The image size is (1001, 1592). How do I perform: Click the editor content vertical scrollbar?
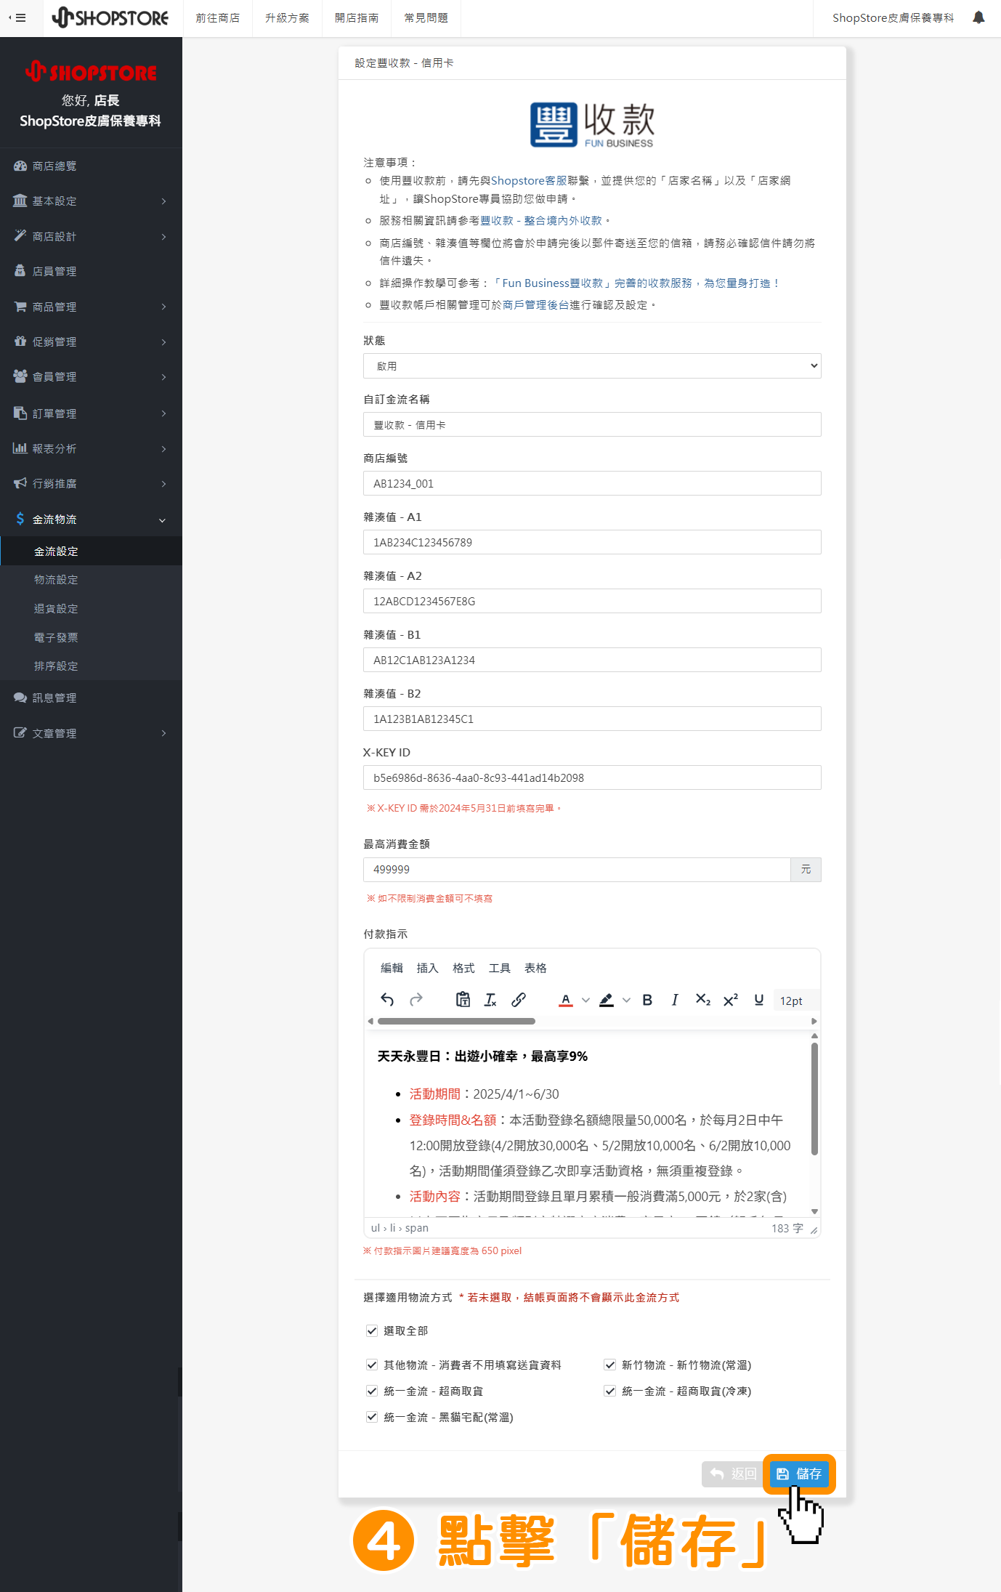click(x=814, y=1099)
